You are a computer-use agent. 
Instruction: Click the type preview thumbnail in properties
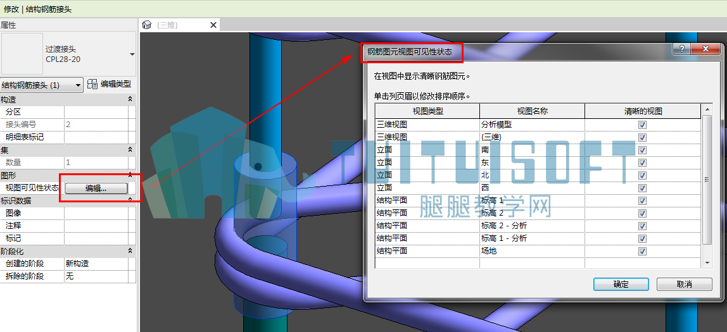point(22,54)
